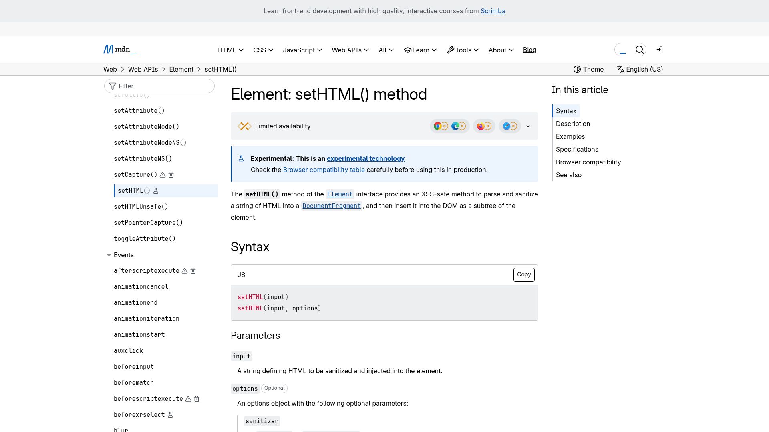
Task: Go to Element in breadcrumb
Action: pos(181,69)
